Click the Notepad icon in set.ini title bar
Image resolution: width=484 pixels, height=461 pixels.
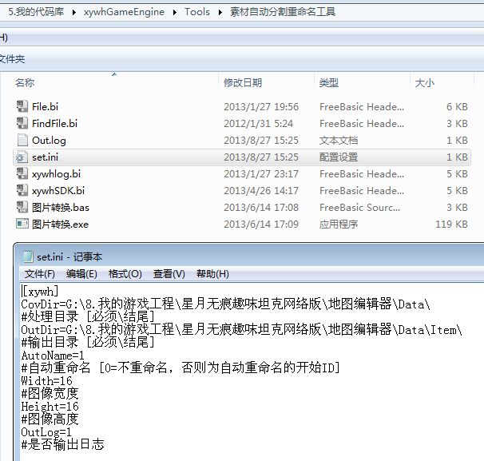pyautogui.click(x=28, y=256)
